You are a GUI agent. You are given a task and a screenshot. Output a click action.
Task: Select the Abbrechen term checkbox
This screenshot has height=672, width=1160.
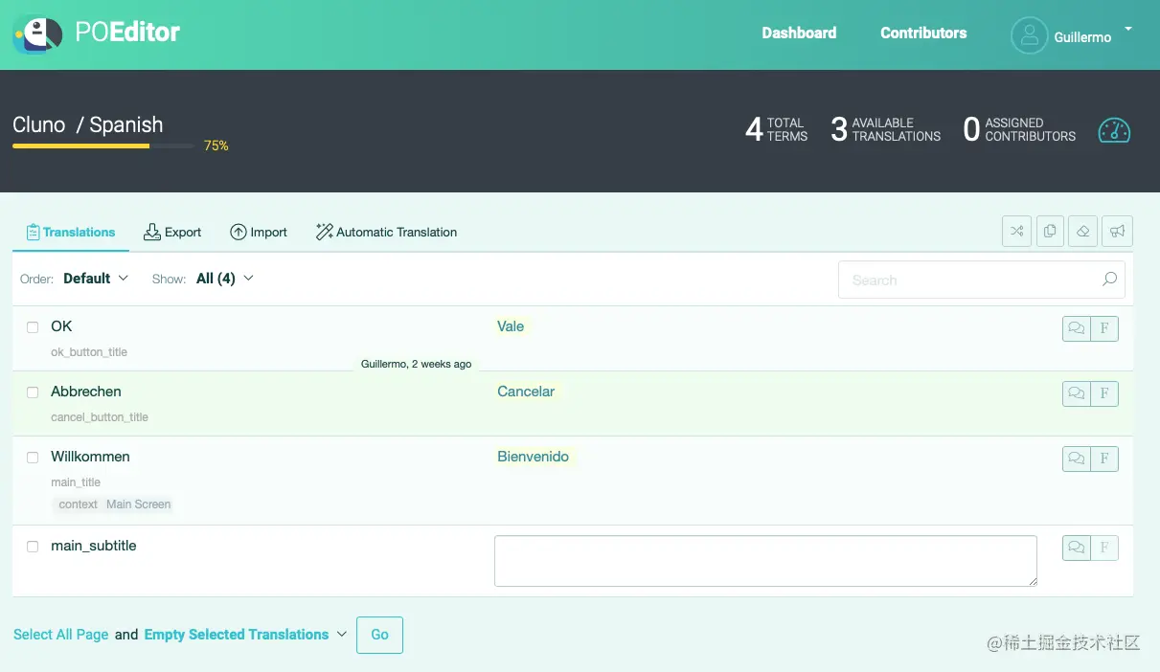pos(33,392)
